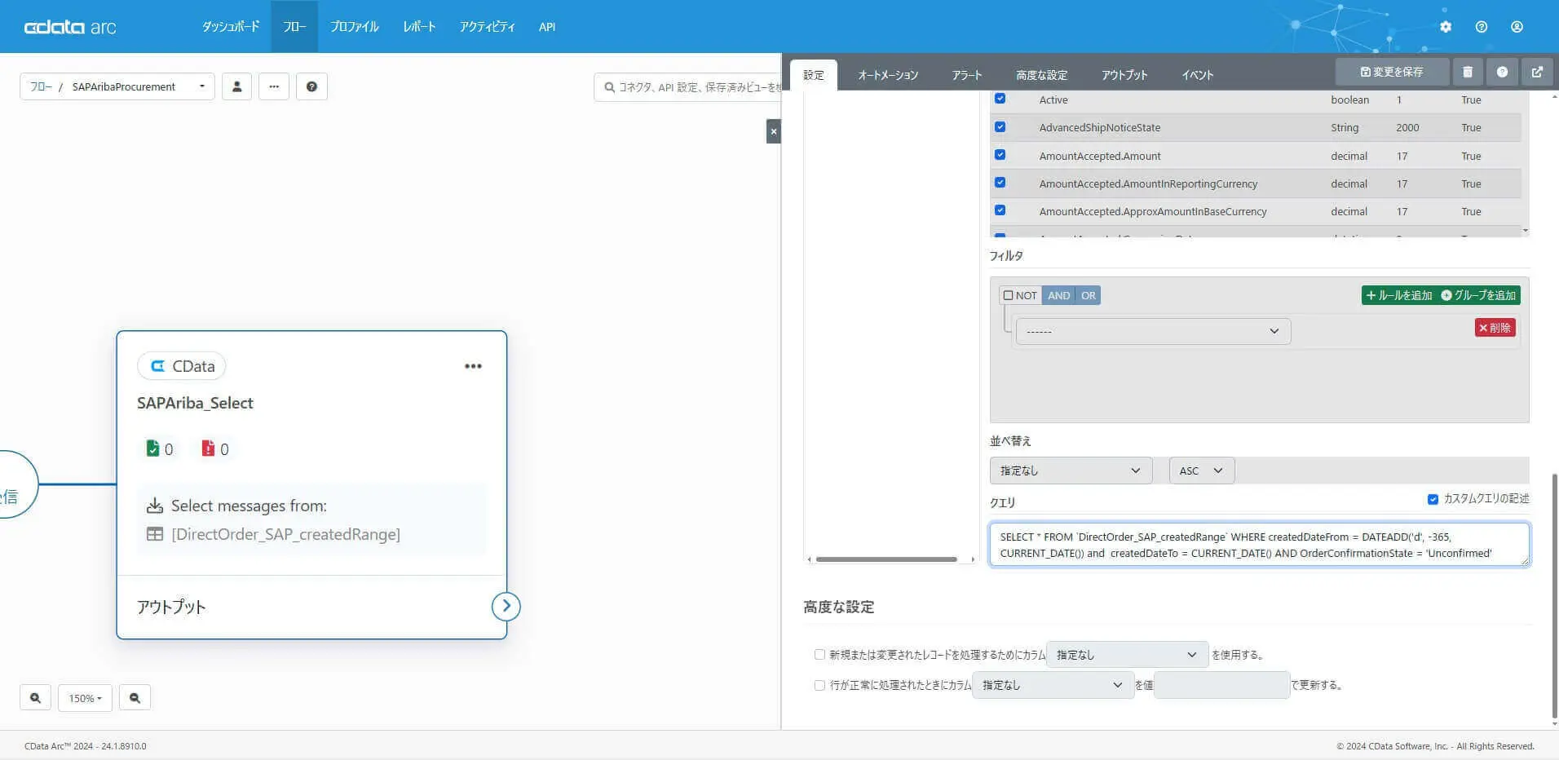Viewport: 1559px width, 760px height.
Task: Open the ASC sort order dropdown
Action: tap(1202, 471)
